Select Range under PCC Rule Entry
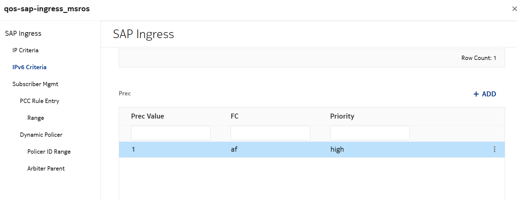The image size is (517, 200). 36,118
